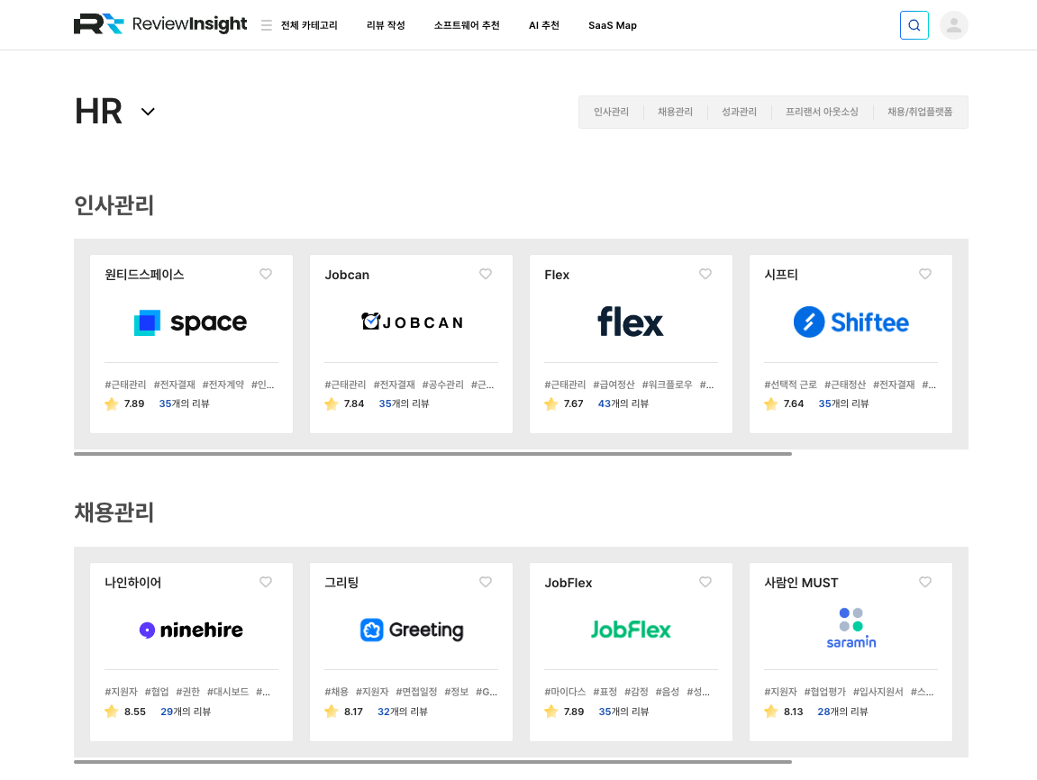The image size is (1037, 780).
Task: Open the hamburger menu for 전체 카테고리
Action: tap(266, 25)
